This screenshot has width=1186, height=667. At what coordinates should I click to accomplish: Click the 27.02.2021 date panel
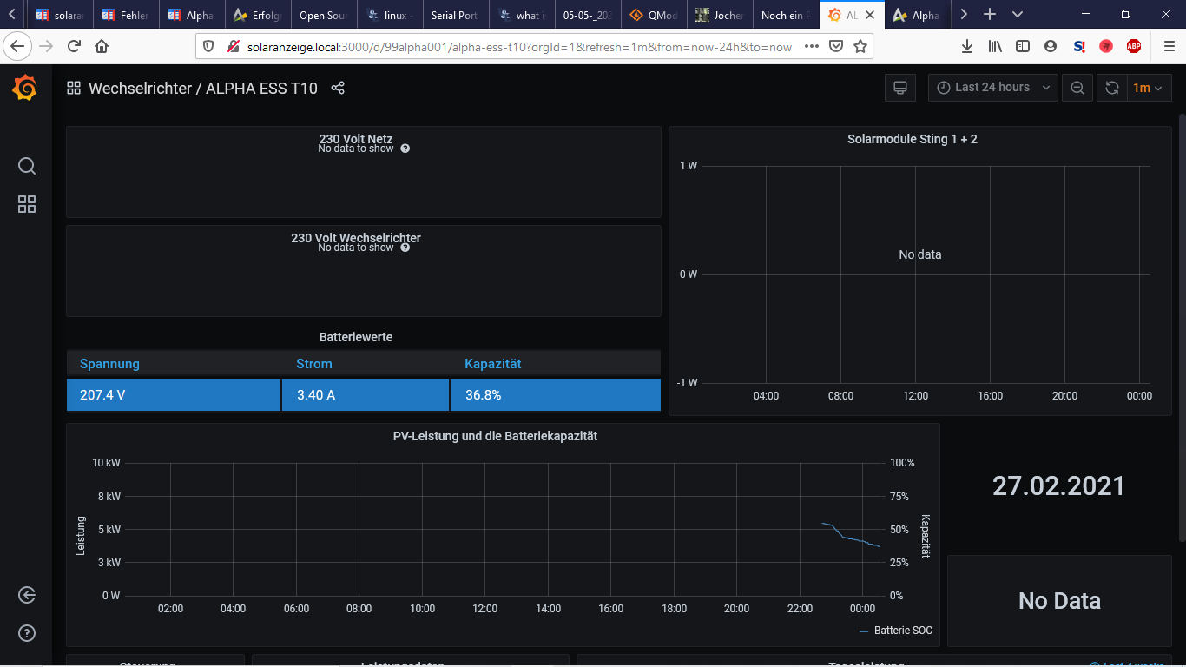coord(1059,485)
